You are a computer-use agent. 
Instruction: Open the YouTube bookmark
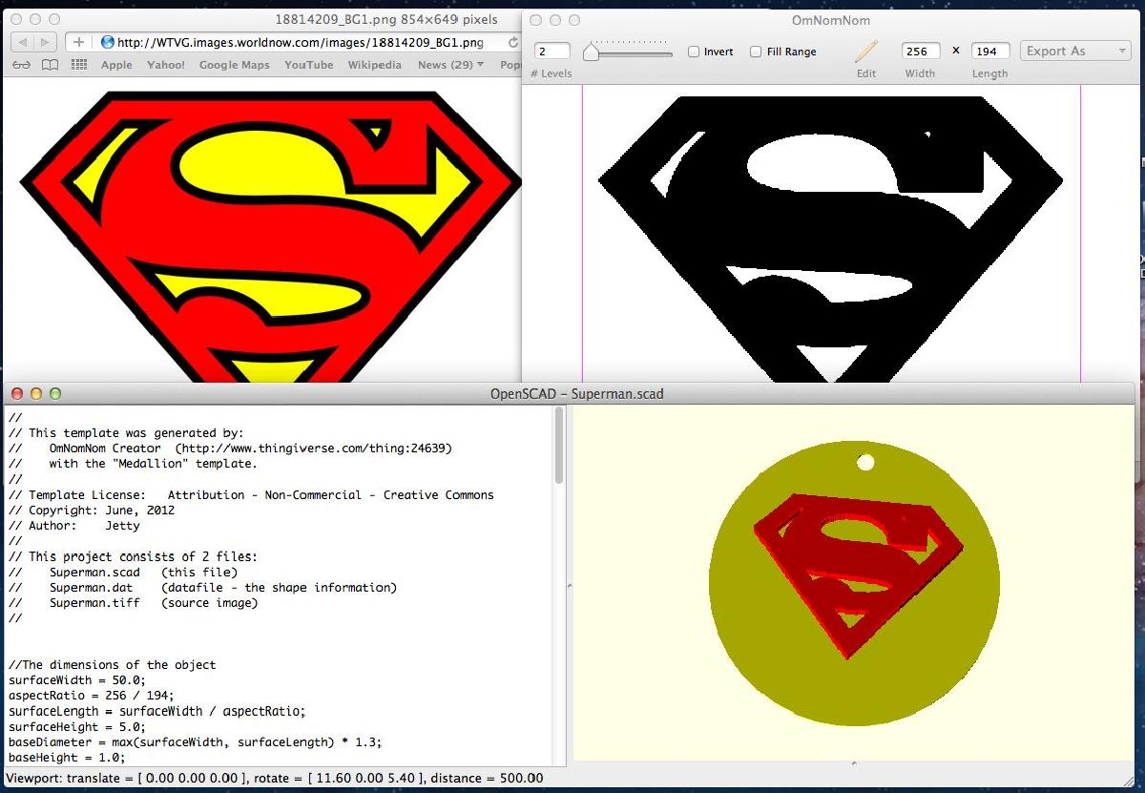point(308,65)
